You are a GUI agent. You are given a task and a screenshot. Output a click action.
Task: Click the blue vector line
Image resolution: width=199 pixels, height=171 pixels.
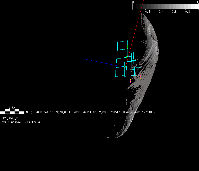pyautogui.click(x=101, y=62)
